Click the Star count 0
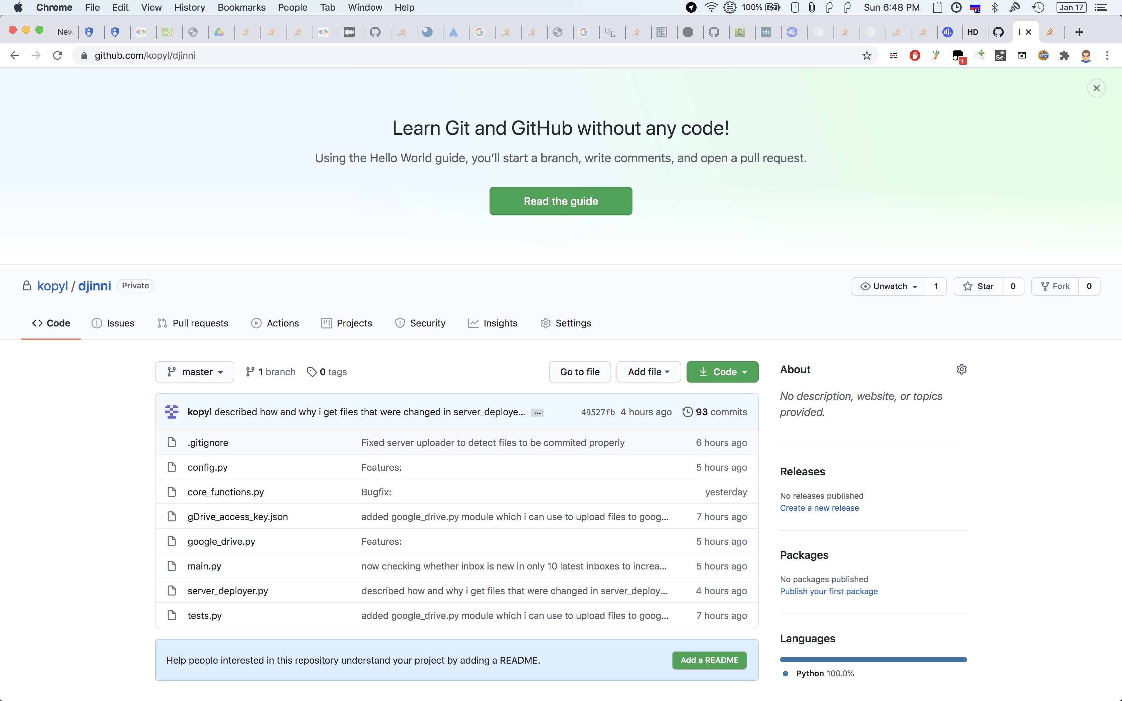The height and width of the screenshot is (701, 1122). coord(1013,286)
